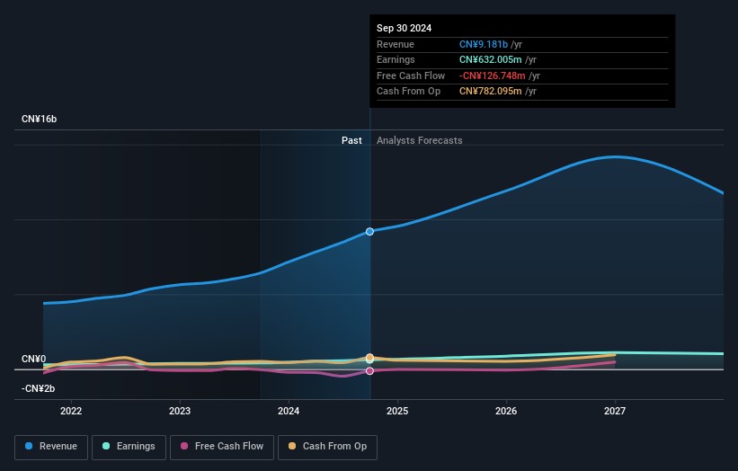Viewport: 738px width, 471px height.
Task: Click the Revenue data point marker on chart
Action: tap(370, 232)
